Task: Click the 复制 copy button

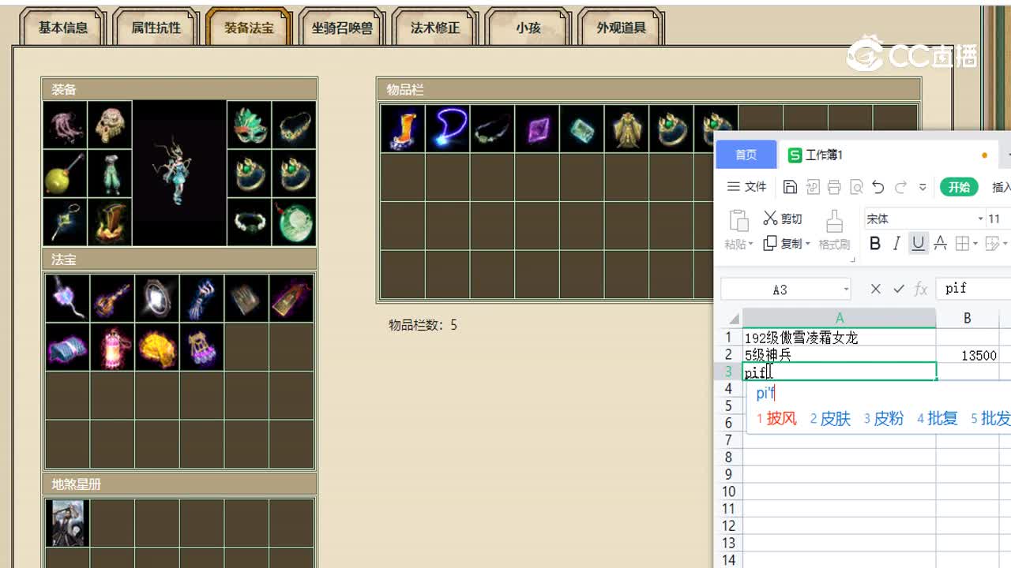Action: [x=783, y=244]
